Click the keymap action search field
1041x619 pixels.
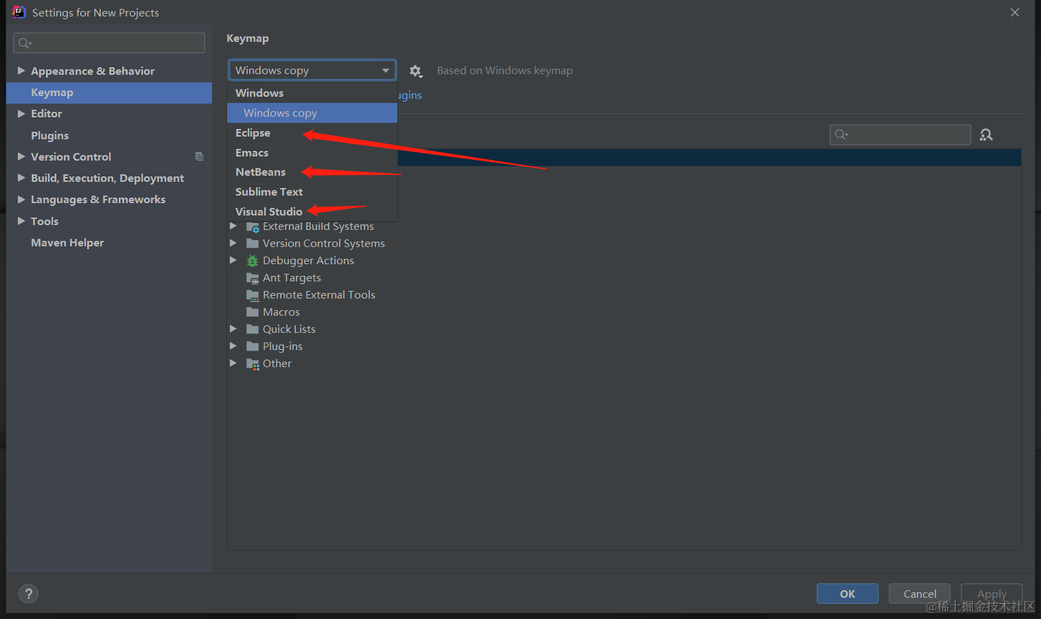(900, 135)
